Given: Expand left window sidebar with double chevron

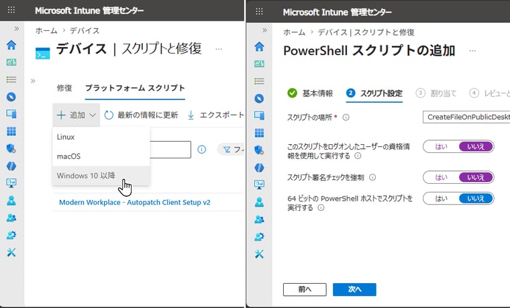Looking at the screenshot, I should 17,29.
